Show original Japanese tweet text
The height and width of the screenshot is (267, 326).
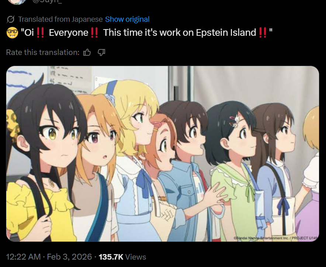(x=127, y=19)
